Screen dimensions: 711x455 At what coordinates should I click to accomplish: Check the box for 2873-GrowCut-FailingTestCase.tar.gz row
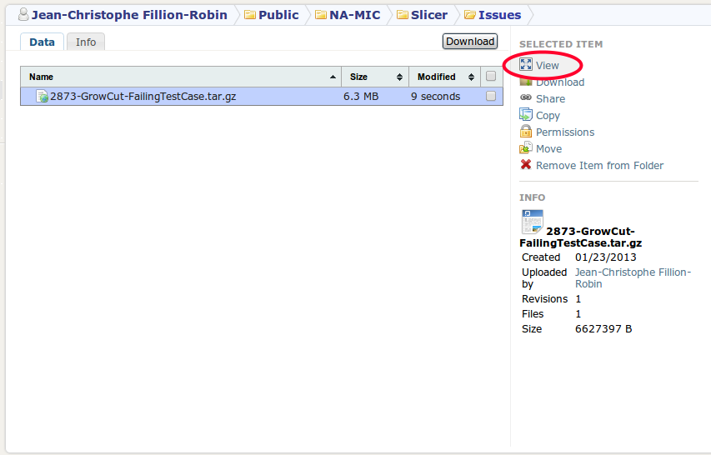[x=491, y=97]
